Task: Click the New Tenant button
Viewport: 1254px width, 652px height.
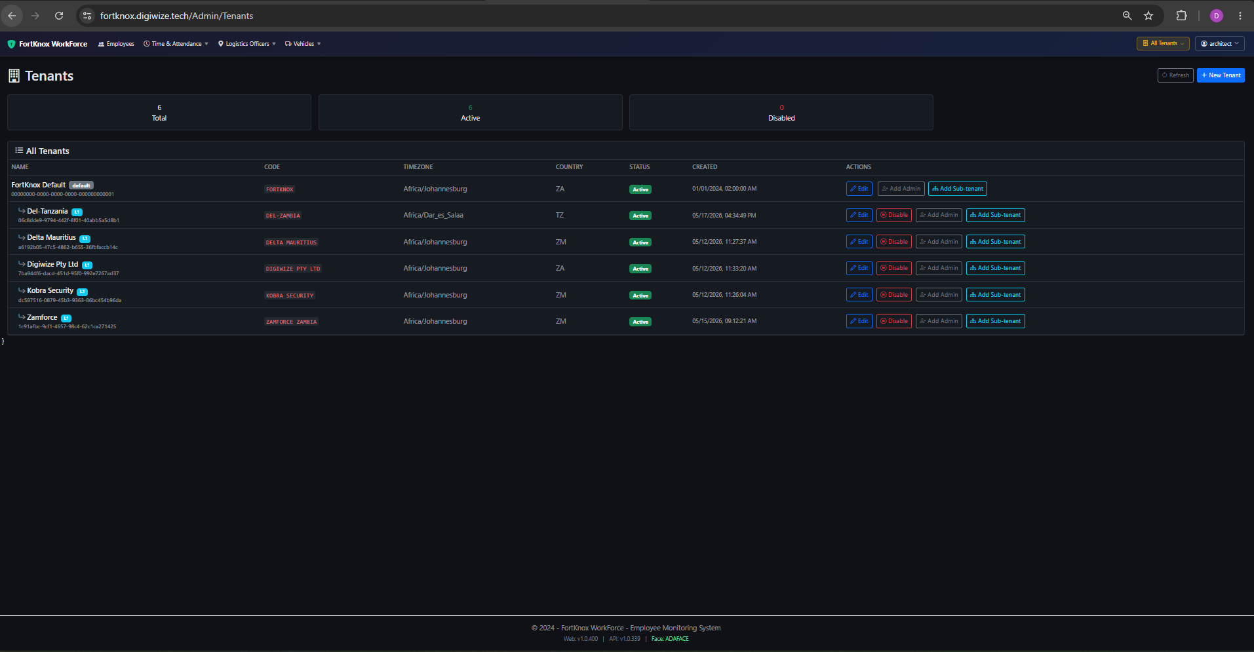Action: [1221, 75]
